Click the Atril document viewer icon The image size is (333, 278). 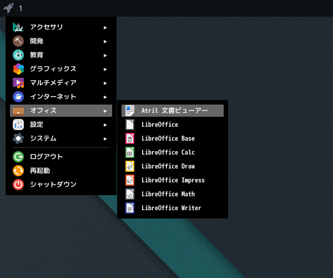point(130,111)
